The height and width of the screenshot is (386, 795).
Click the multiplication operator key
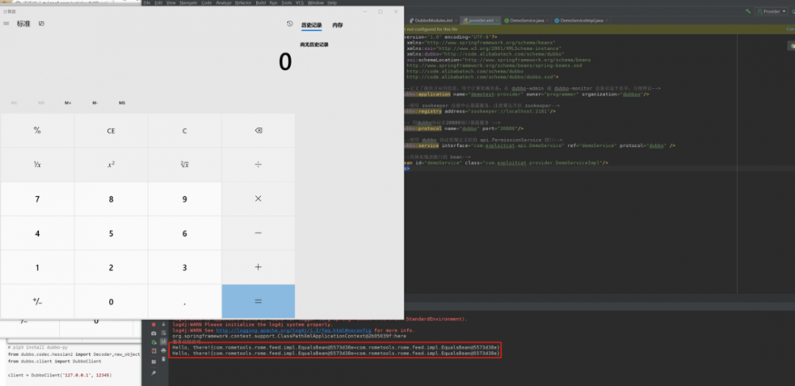[258, 199]
